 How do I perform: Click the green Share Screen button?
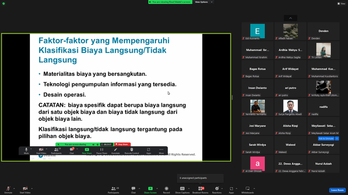(x=150, y=190)
